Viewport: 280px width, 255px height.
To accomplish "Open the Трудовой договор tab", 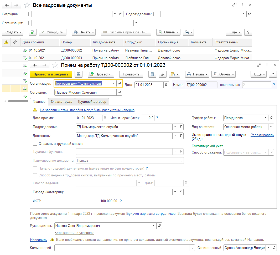I will (x=92, y=101).
